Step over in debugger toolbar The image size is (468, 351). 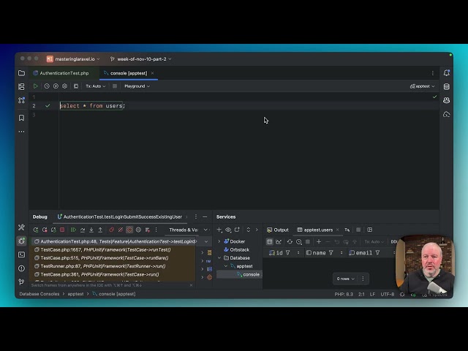(83, 230)
